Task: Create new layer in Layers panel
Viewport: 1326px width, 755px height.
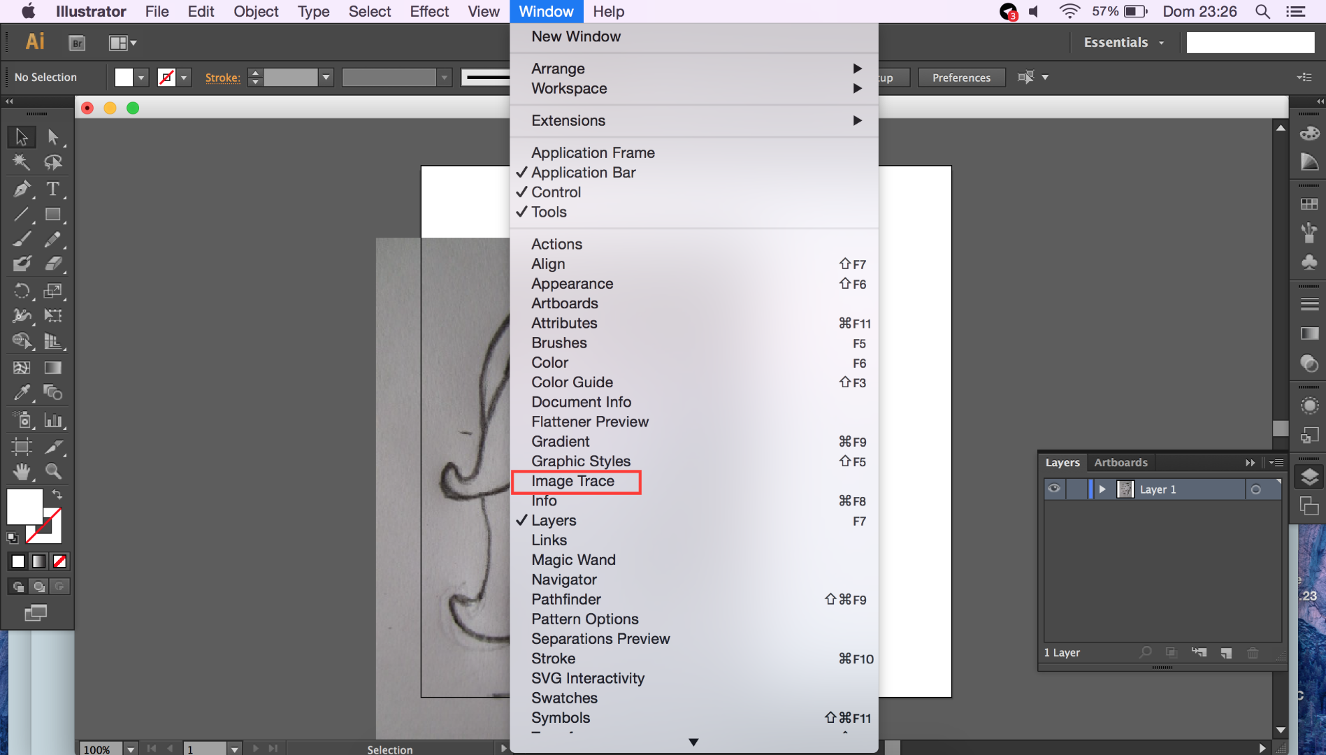Action: [x=1226, y=653]
